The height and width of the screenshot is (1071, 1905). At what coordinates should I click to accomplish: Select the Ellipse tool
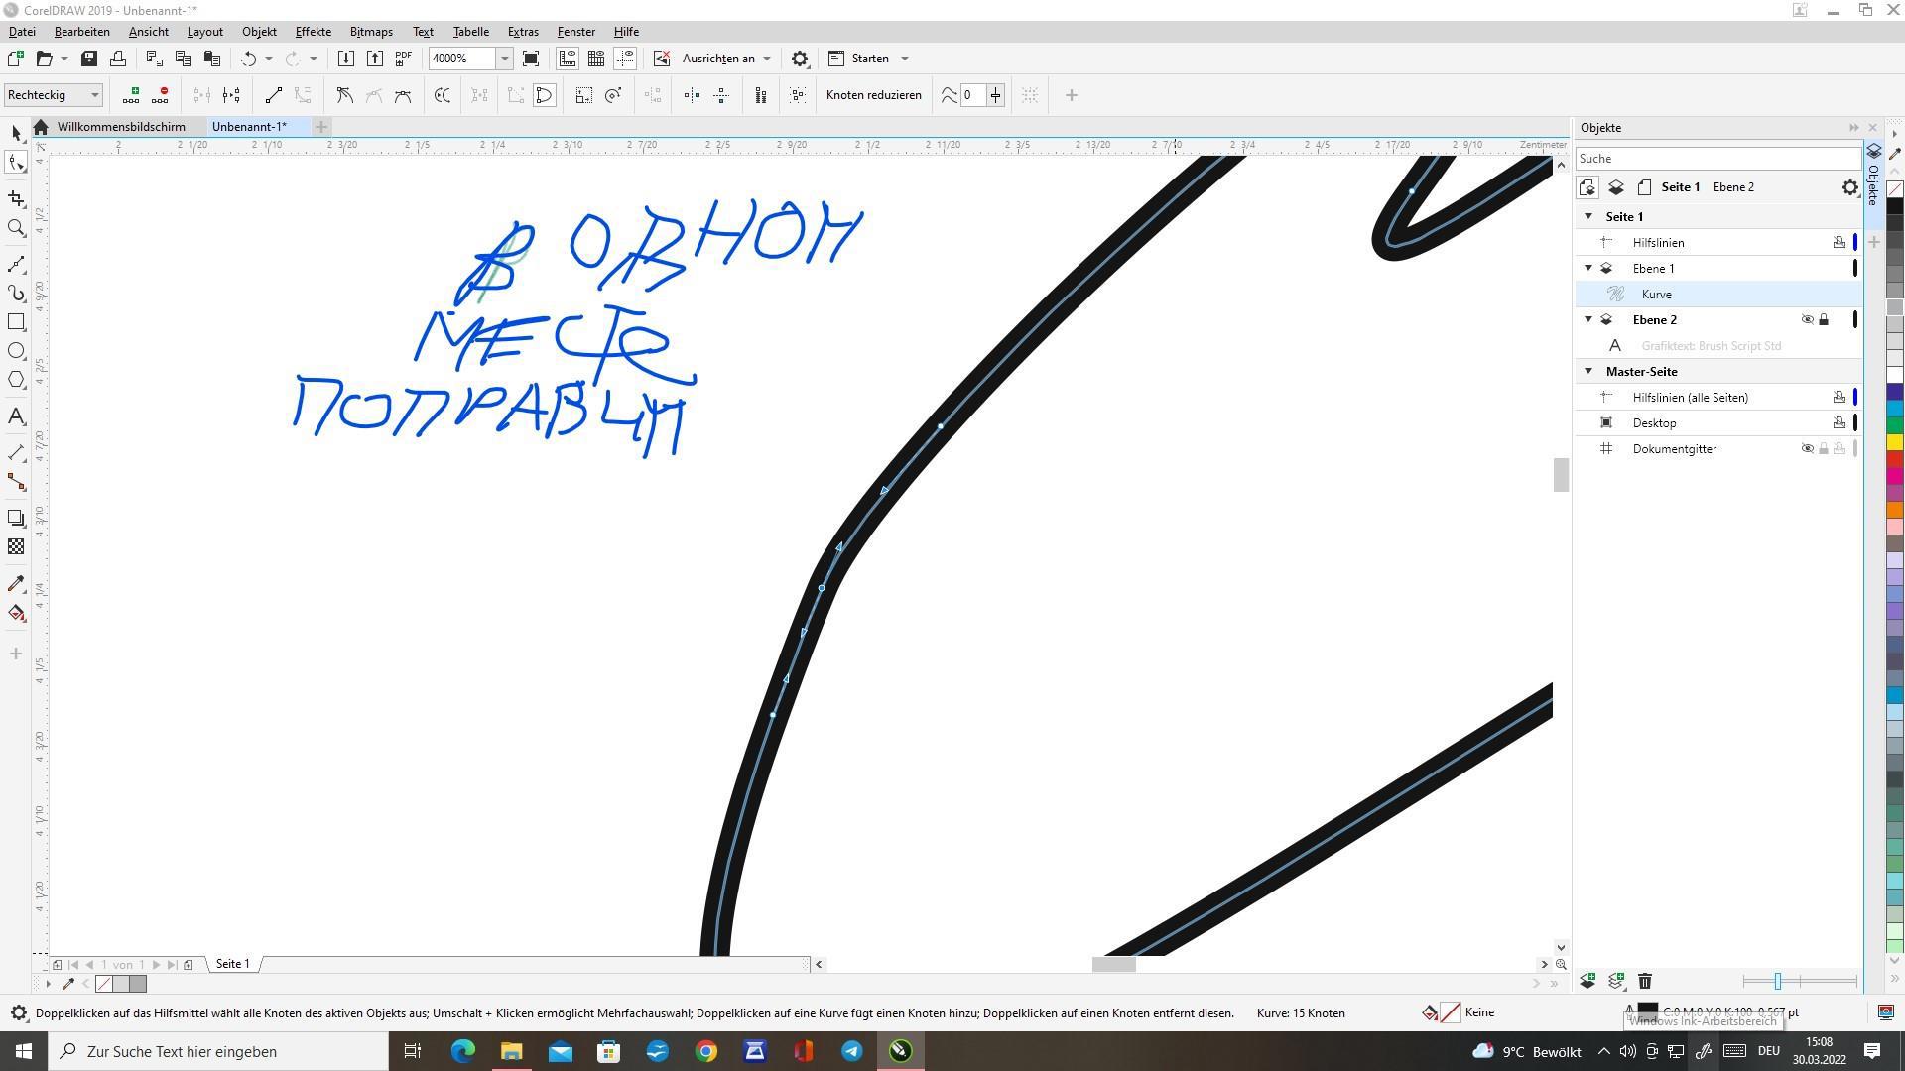point(16,351)
